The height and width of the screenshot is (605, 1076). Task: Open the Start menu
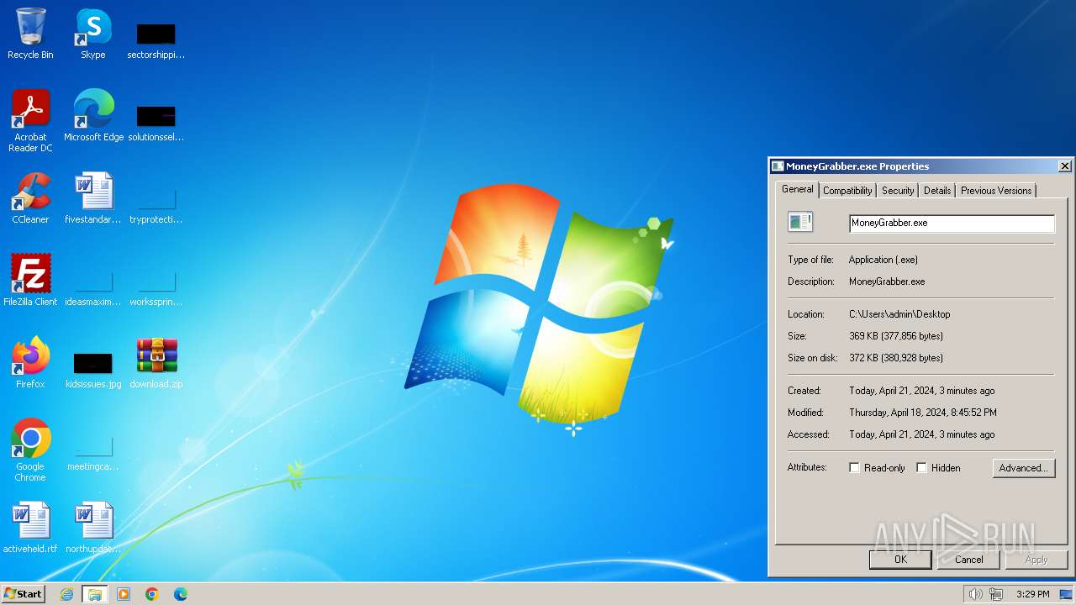point(23,594)
